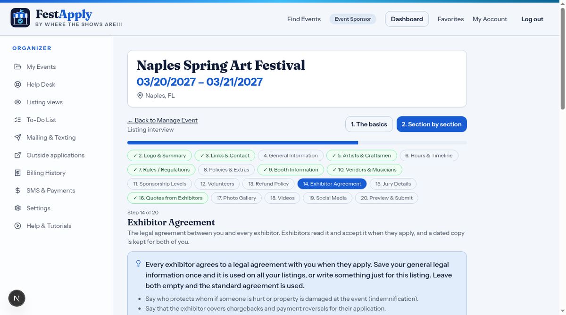Screen dimensions: 566x315
Task: Go to step 15. Jury Details
Action: pyautogui.click(x=393, y=184)
